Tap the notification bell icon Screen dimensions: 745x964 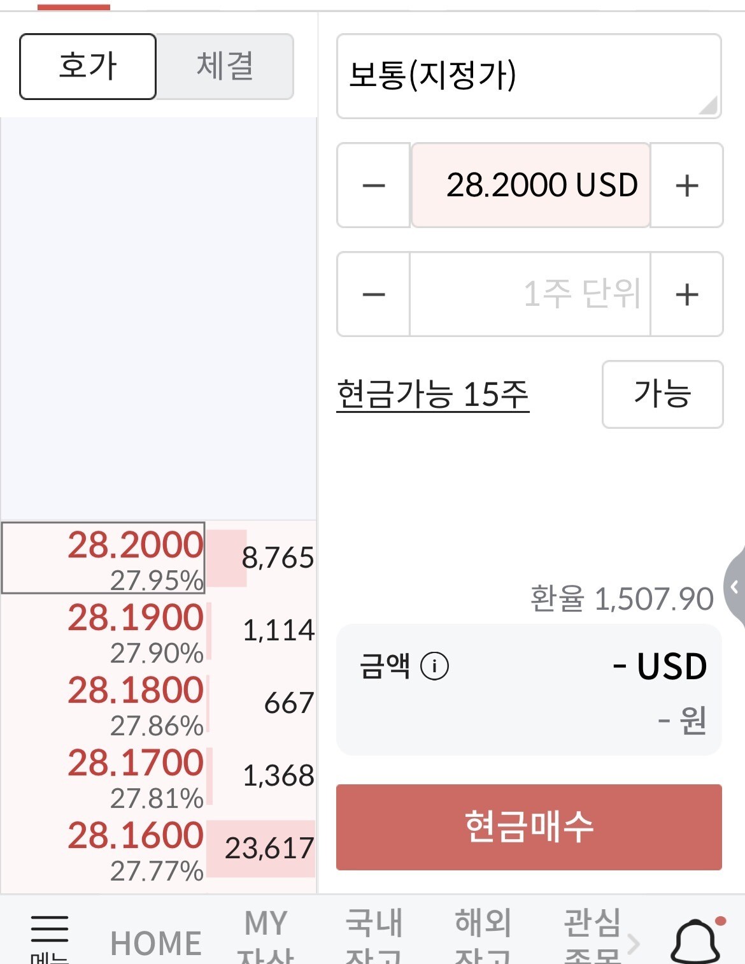[x=697, y=940]
